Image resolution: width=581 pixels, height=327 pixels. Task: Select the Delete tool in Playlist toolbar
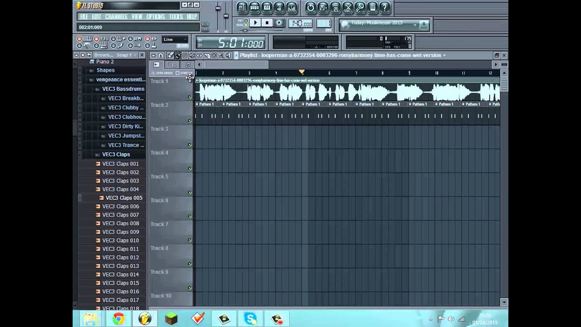tap(185, 55)
